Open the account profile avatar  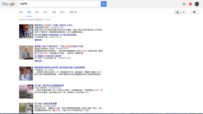tap(197, 4)
